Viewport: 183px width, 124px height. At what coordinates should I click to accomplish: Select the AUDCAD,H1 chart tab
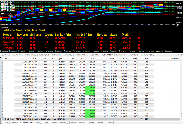pos(69,55)
